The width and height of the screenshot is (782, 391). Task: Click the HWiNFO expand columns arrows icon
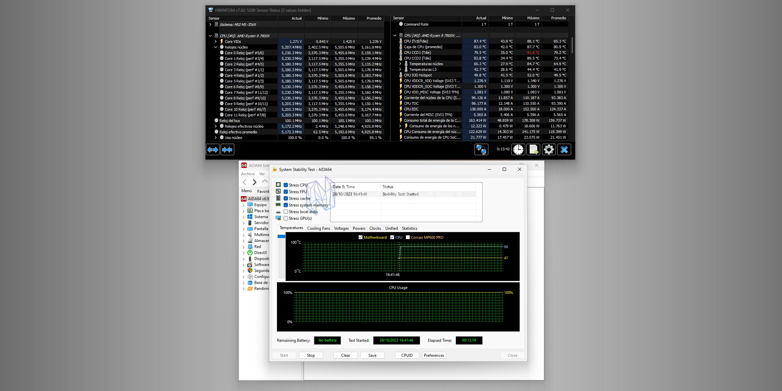pyautogui.click(x=213, y=150)
